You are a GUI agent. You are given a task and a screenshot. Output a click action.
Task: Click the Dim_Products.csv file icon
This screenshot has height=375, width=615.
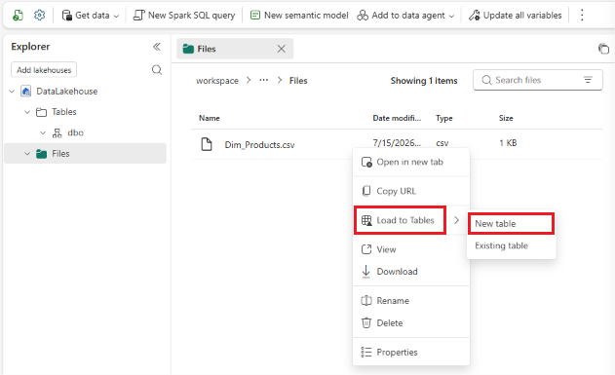coord(207,144)
